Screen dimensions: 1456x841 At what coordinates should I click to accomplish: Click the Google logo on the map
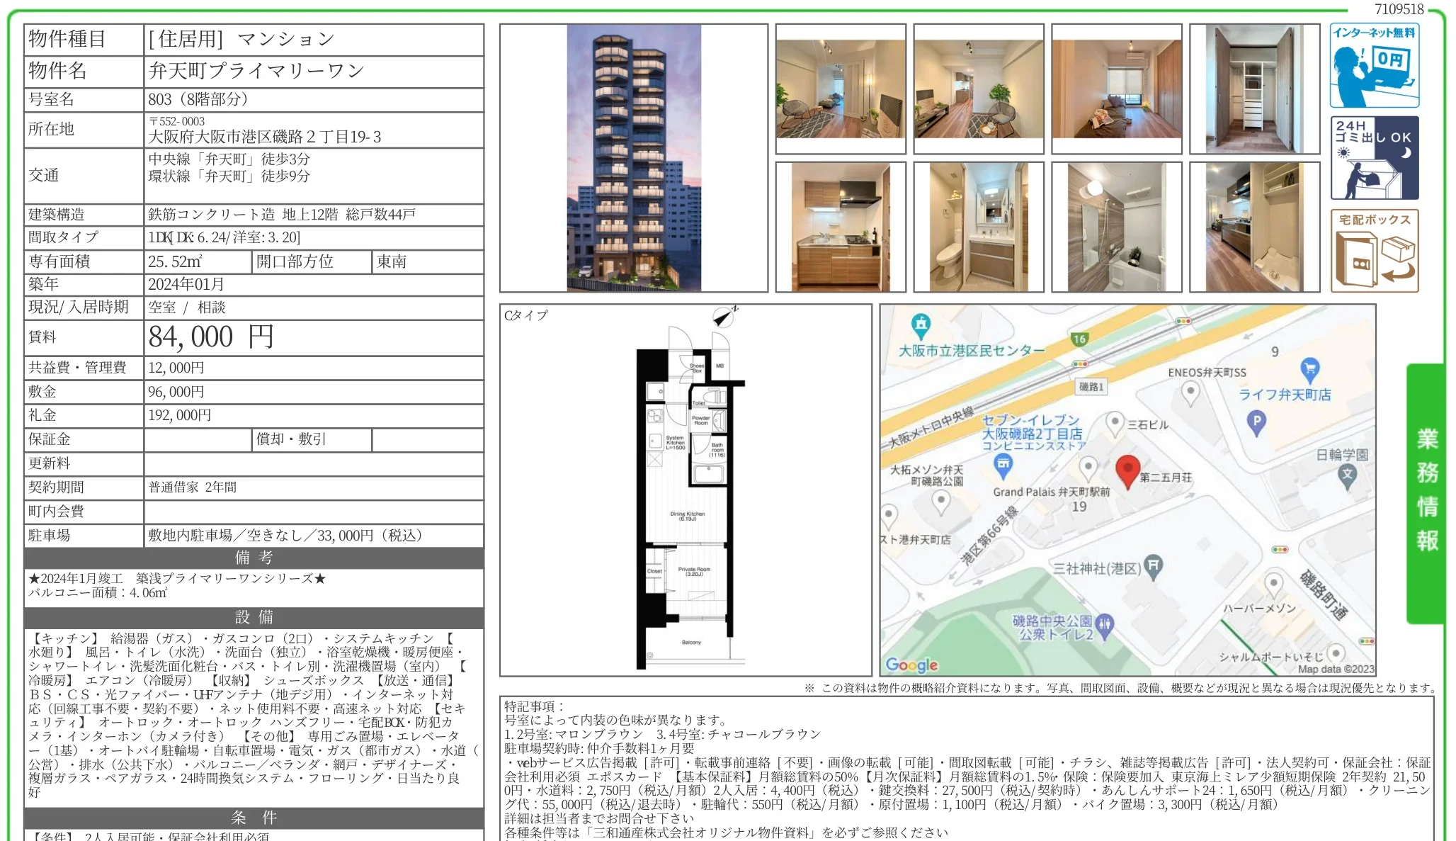tap(911, 665)
